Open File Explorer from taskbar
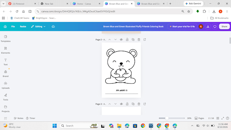The image size is (231, 130). coord(119,126)
